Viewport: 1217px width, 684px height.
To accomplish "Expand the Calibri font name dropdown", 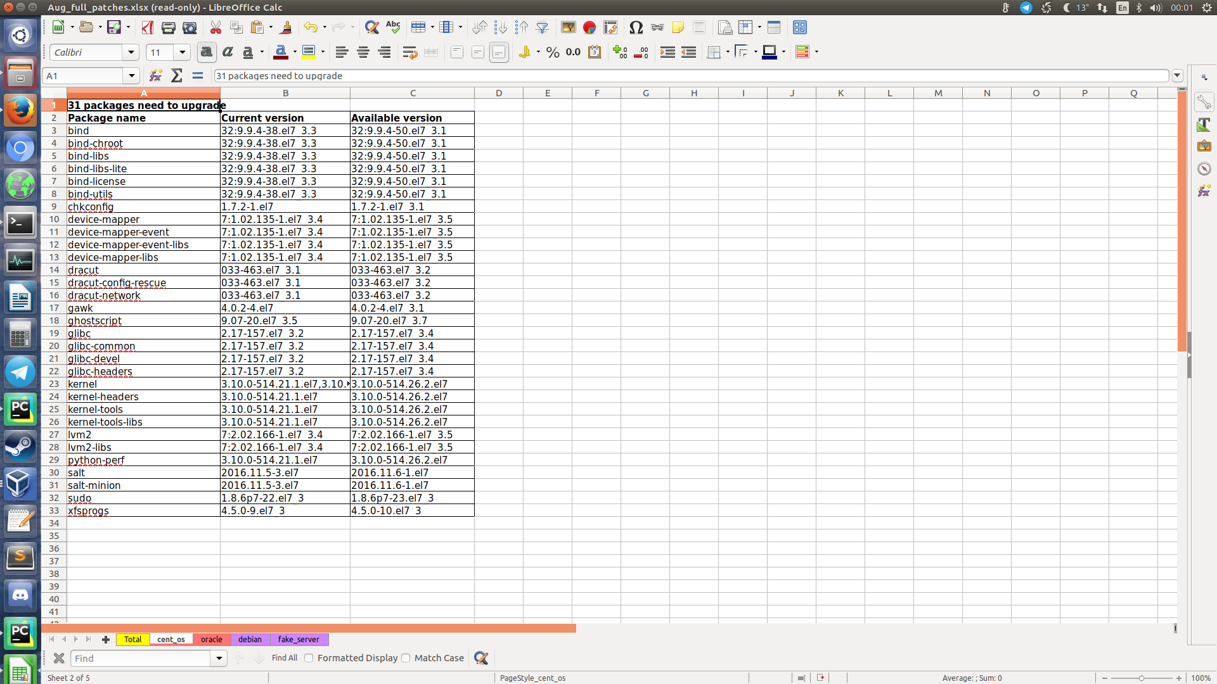I will [x=131, y=53].
